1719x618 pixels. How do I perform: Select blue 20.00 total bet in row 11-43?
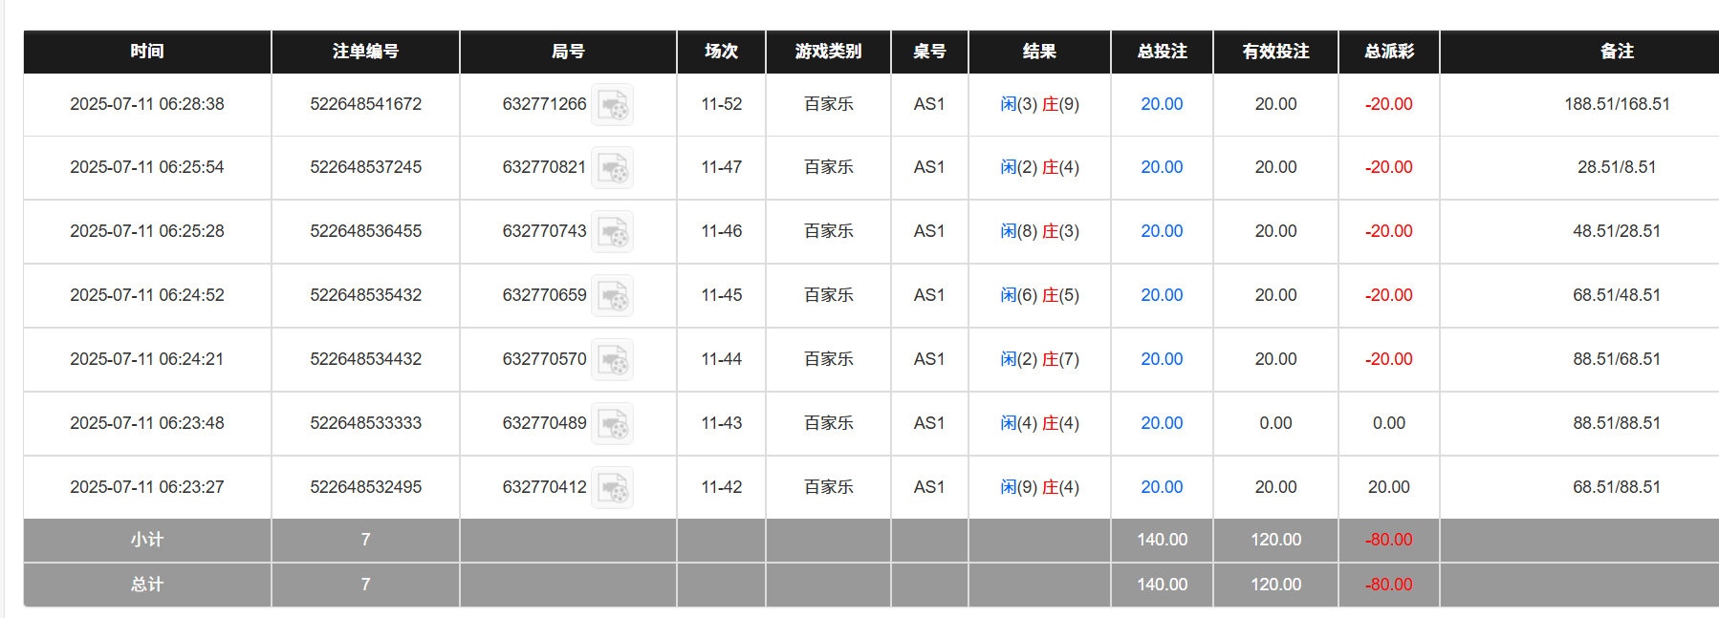coord(1161,423)
